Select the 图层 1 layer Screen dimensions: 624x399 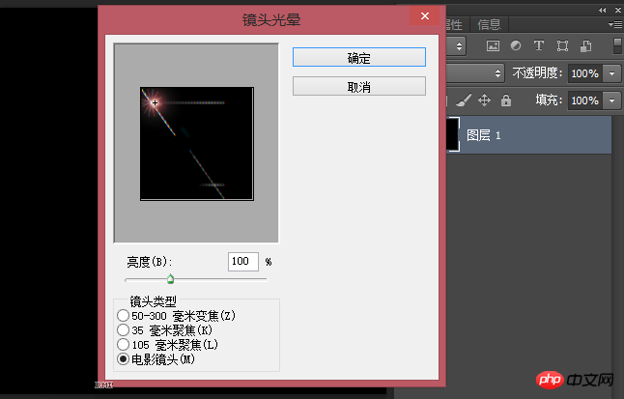[529, 135]
